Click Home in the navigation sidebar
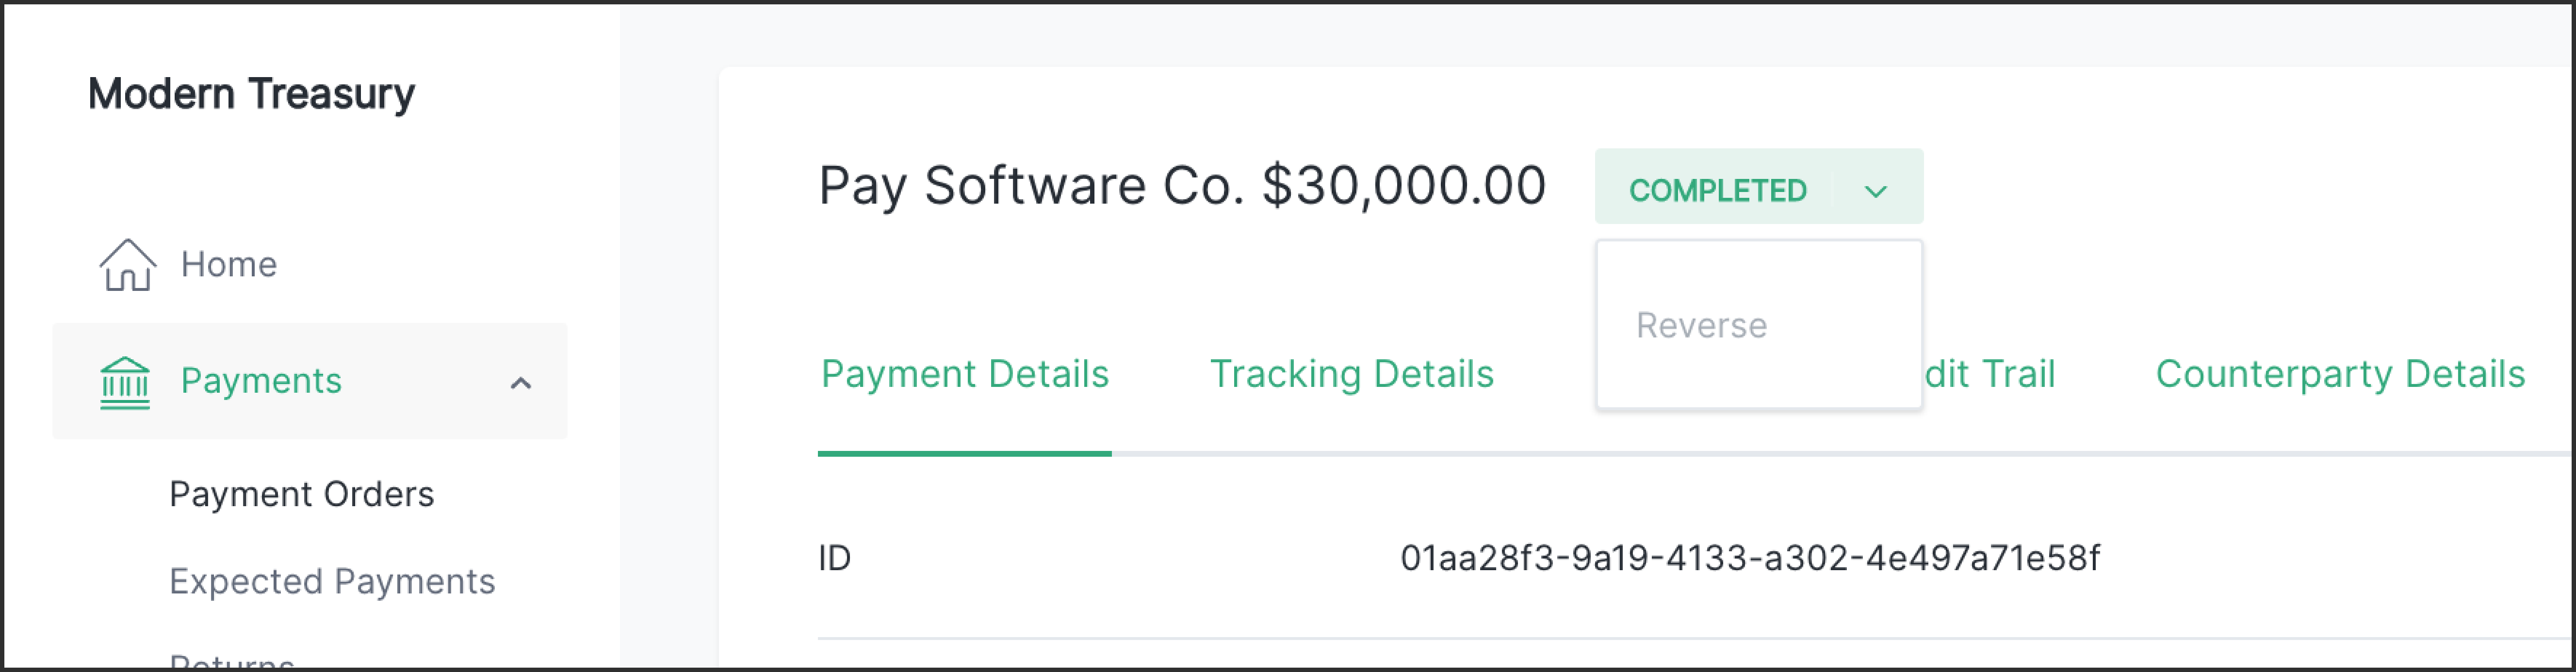The width and height of the screenshot is (2576, 672). [228, 264]
